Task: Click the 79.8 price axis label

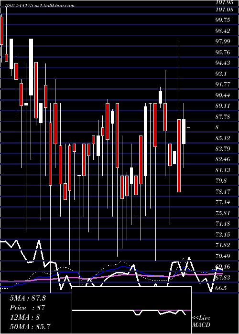Action: pyautogui.click(x=221, y=181)
